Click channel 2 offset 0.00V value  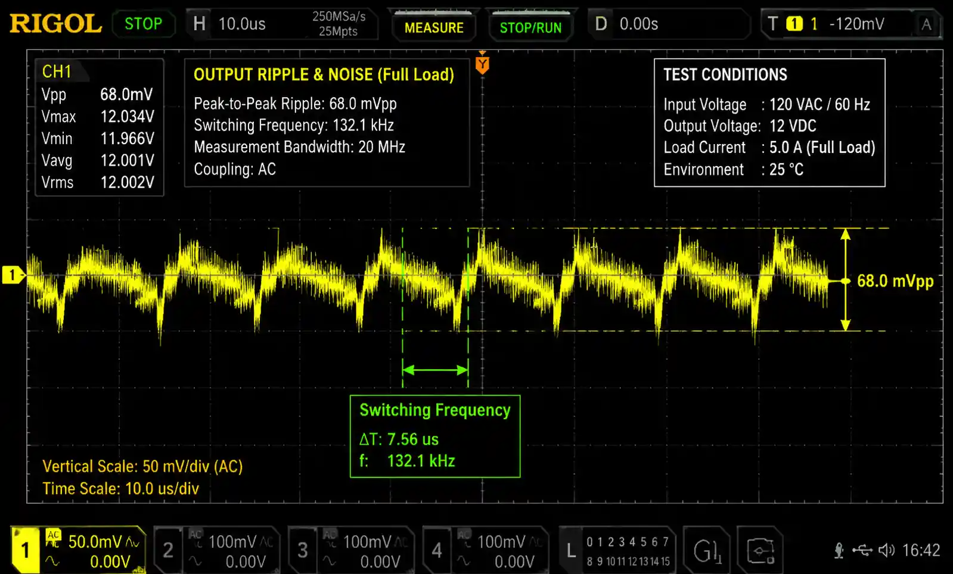click(246, 561)
